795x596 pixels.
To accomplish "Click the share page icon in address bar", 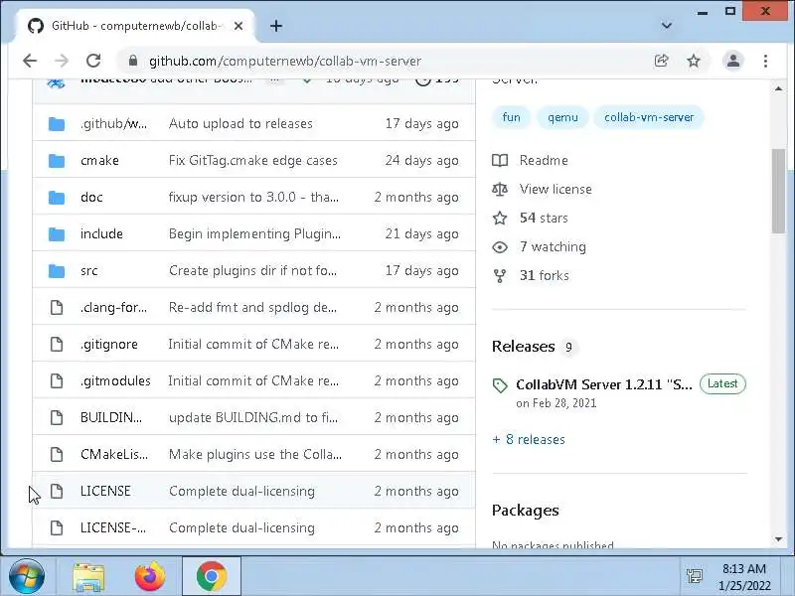I will coord(661,61).
